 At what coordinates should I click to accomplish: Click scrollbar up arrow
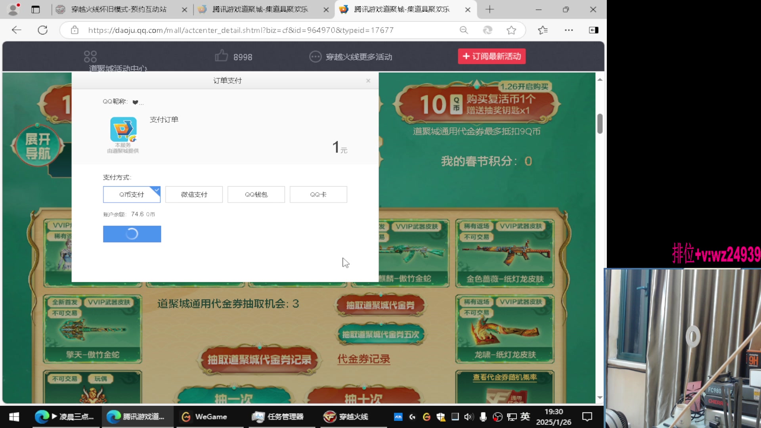[600, 80]
